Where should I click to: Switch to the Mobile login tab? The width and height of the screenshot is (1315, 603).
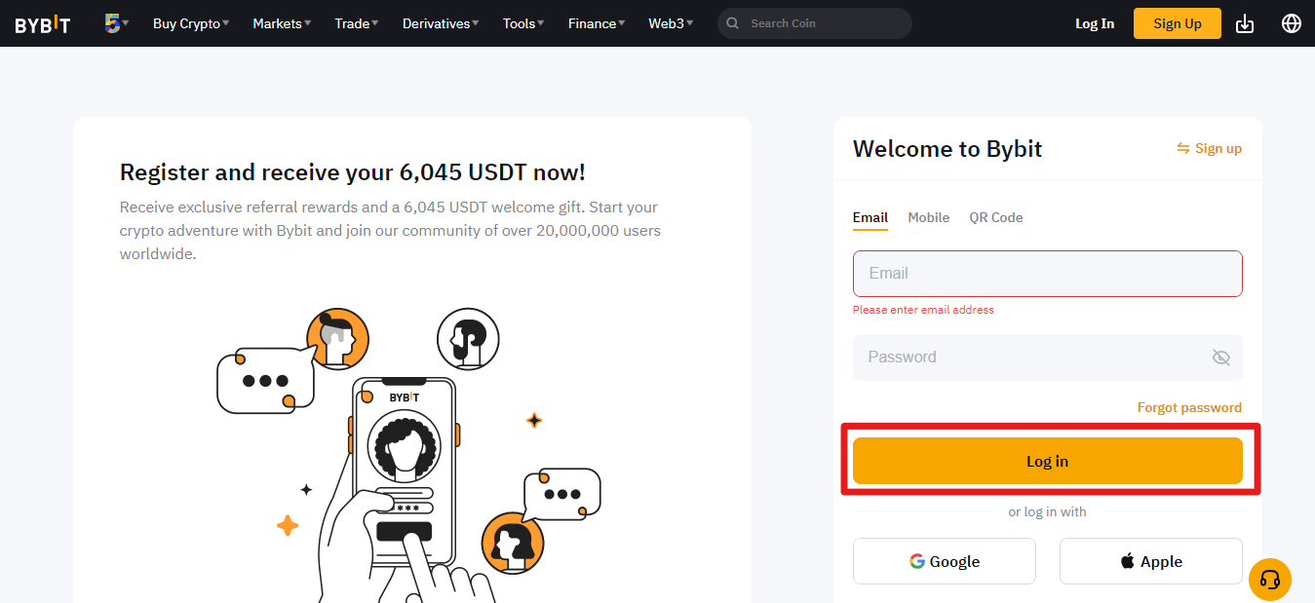[x=929, y=217]
